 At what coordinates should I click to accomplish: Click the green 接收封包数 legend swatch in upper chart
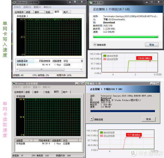105,55
